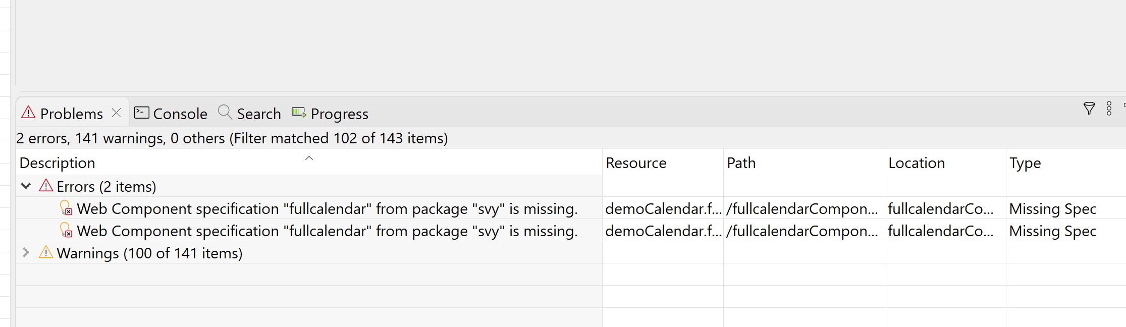
Task: Collapse the Errors (2 items) group
Action: (26, 186)
